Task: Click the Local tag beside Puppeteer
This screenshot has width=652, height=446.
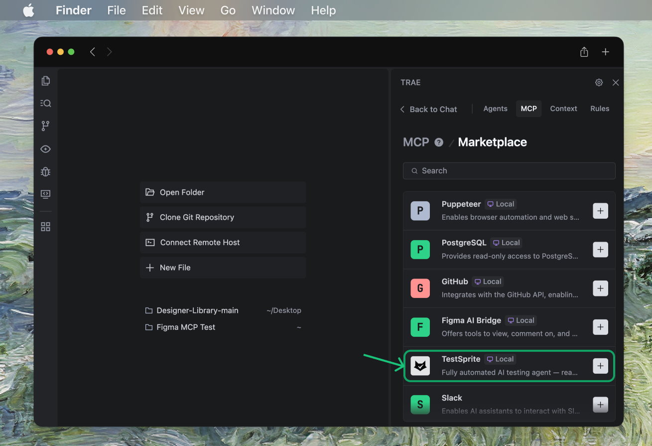Action: click(501, 204)
